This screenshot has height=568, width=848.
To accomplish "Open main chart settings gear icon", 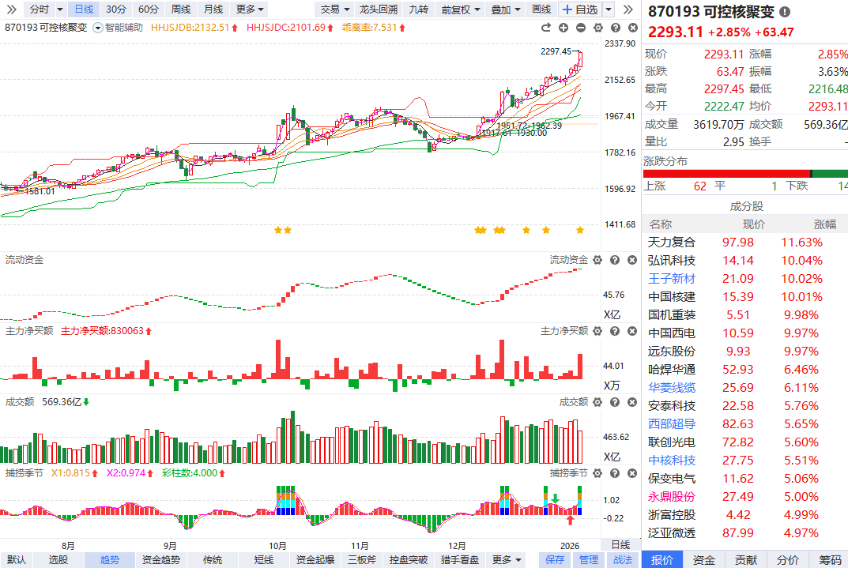I will click(x=597, y=28).
